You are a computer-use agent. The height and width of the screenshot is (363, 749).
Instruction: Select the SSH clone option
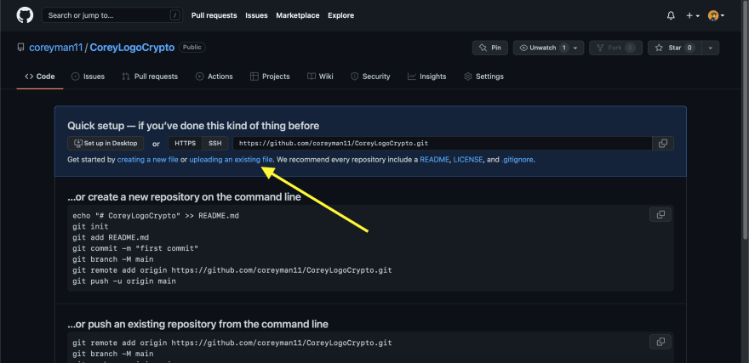(x=215, y=143)
